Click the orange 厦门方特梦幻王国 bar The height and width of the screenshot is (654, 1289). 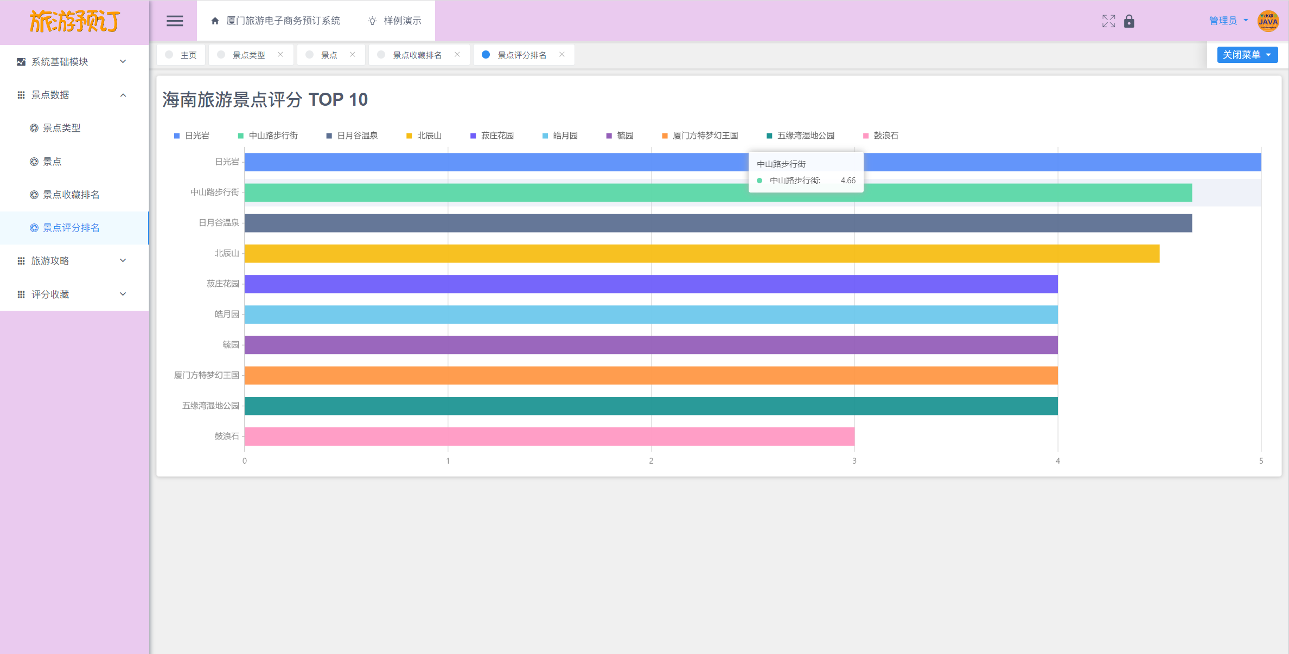coord(651,375)
